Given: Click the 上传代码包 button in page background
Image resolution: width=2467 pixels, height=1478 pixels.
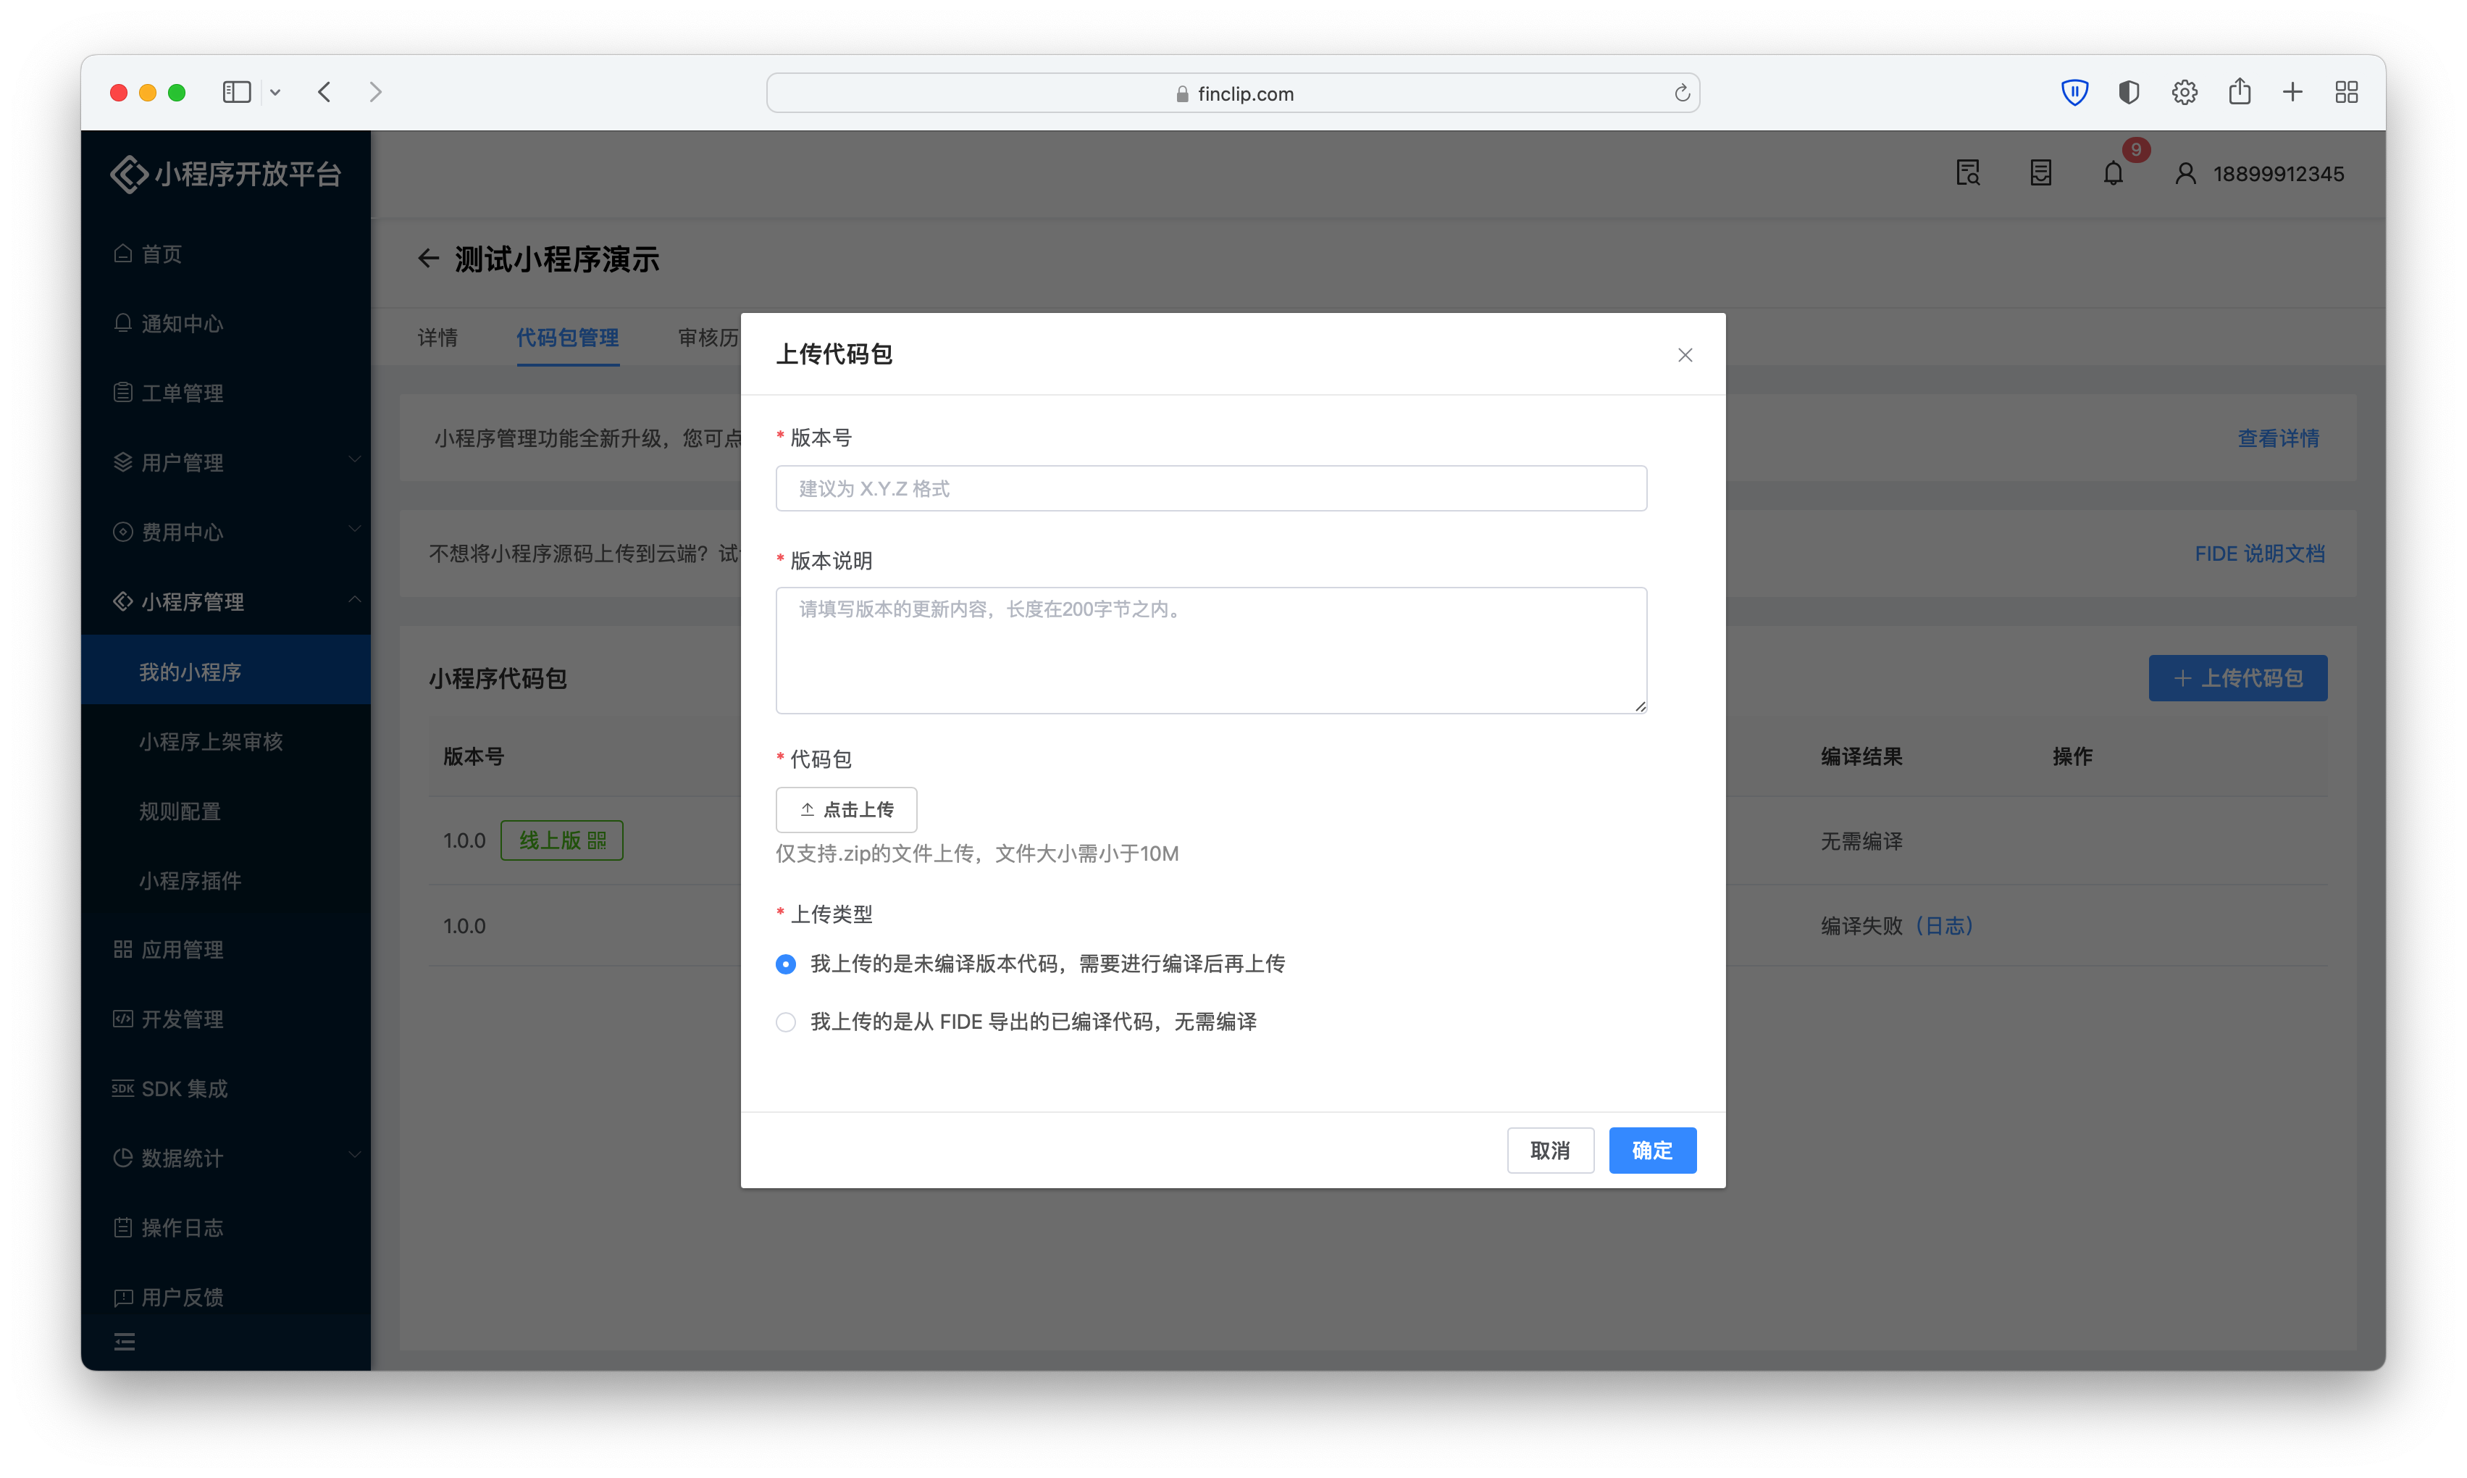Looking at the screenshot, I should 2237,678.
